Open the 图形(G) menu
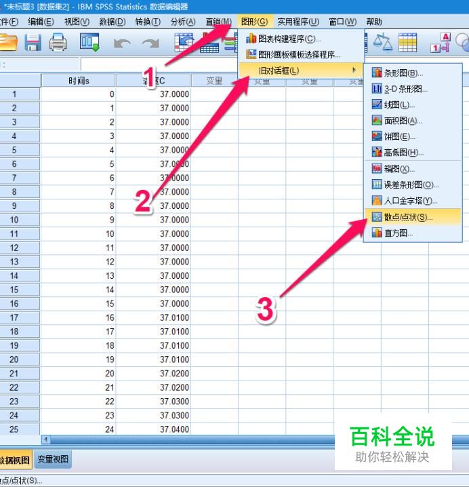Screen dimensions: 469x487 click(x=255, y=22)
